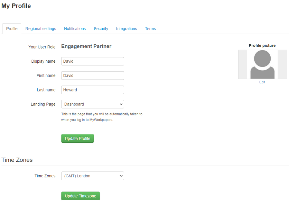Click the My Profile page heading

[16, 6]
